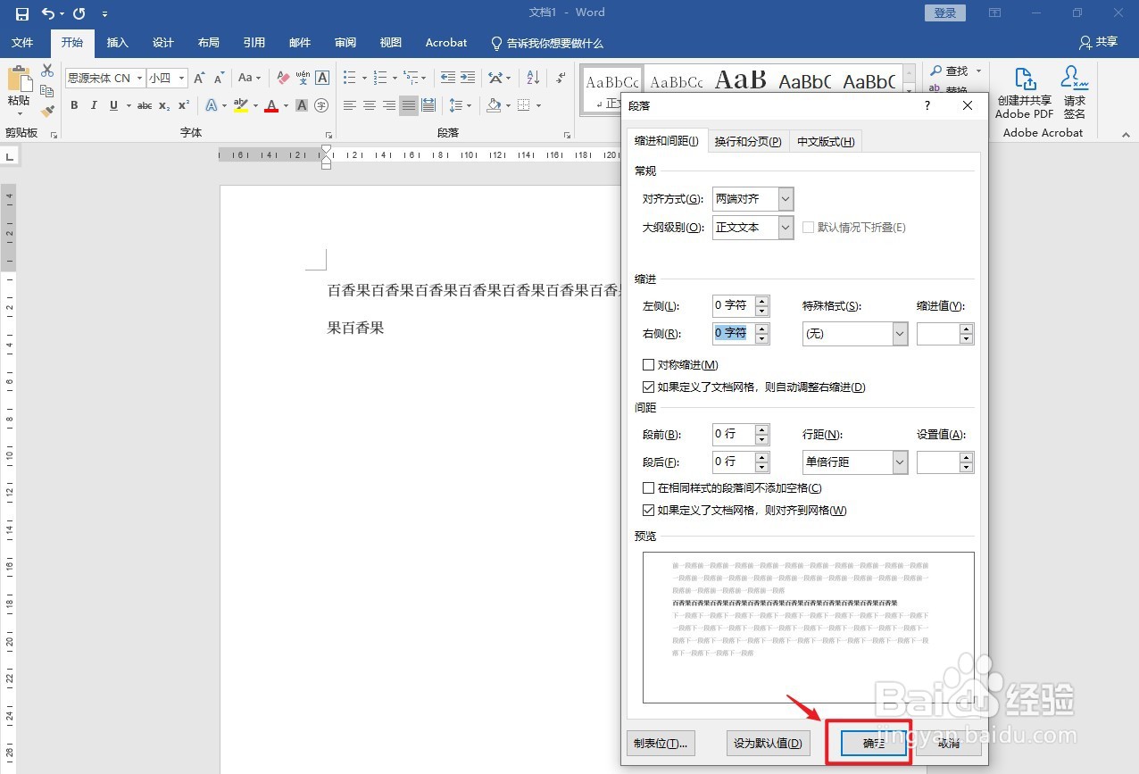Uncheck auto-adjust right indent for document grid
The width and height of the screenshot is (1139, 774).
point(649,387)
